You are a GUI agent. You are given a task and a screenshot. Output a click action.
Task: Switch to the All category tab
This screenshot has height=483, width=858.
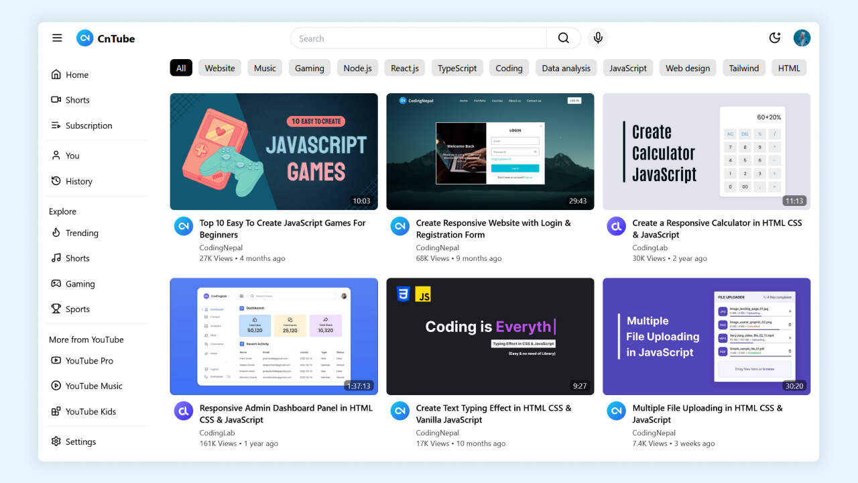(x=180, y=68)
